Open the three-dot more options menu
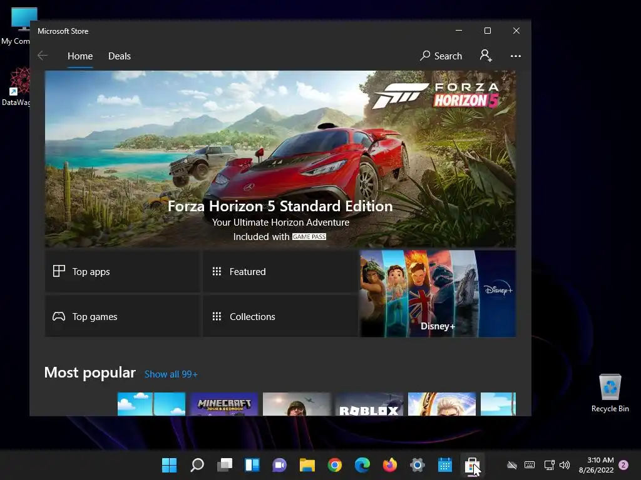The height and width of the screenshot is (480, 641). tap(516, 56)
